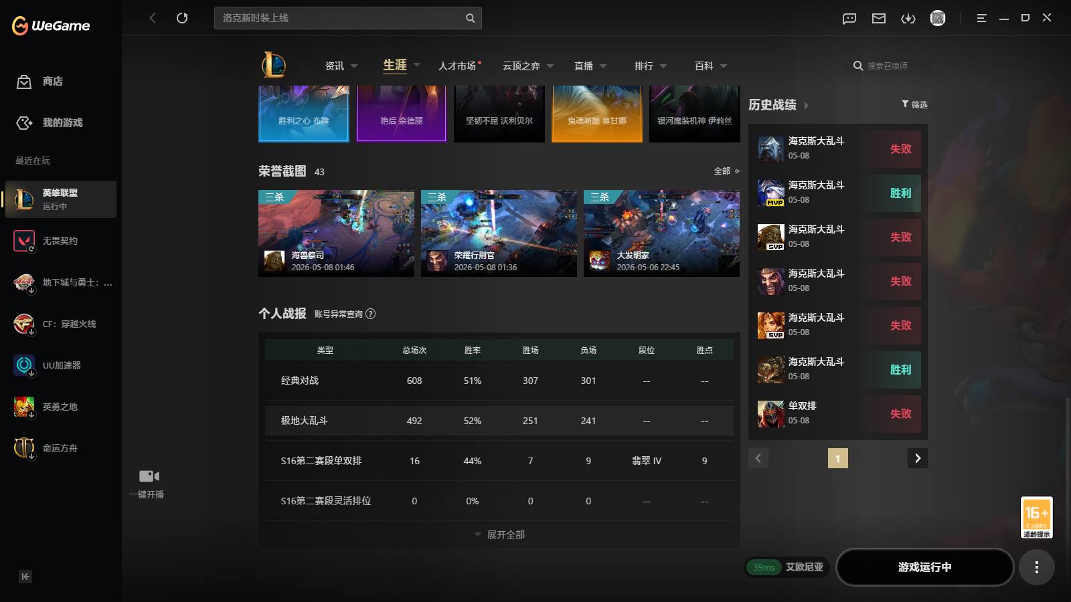Select 命运方舟 in game list

coord(61,448)
